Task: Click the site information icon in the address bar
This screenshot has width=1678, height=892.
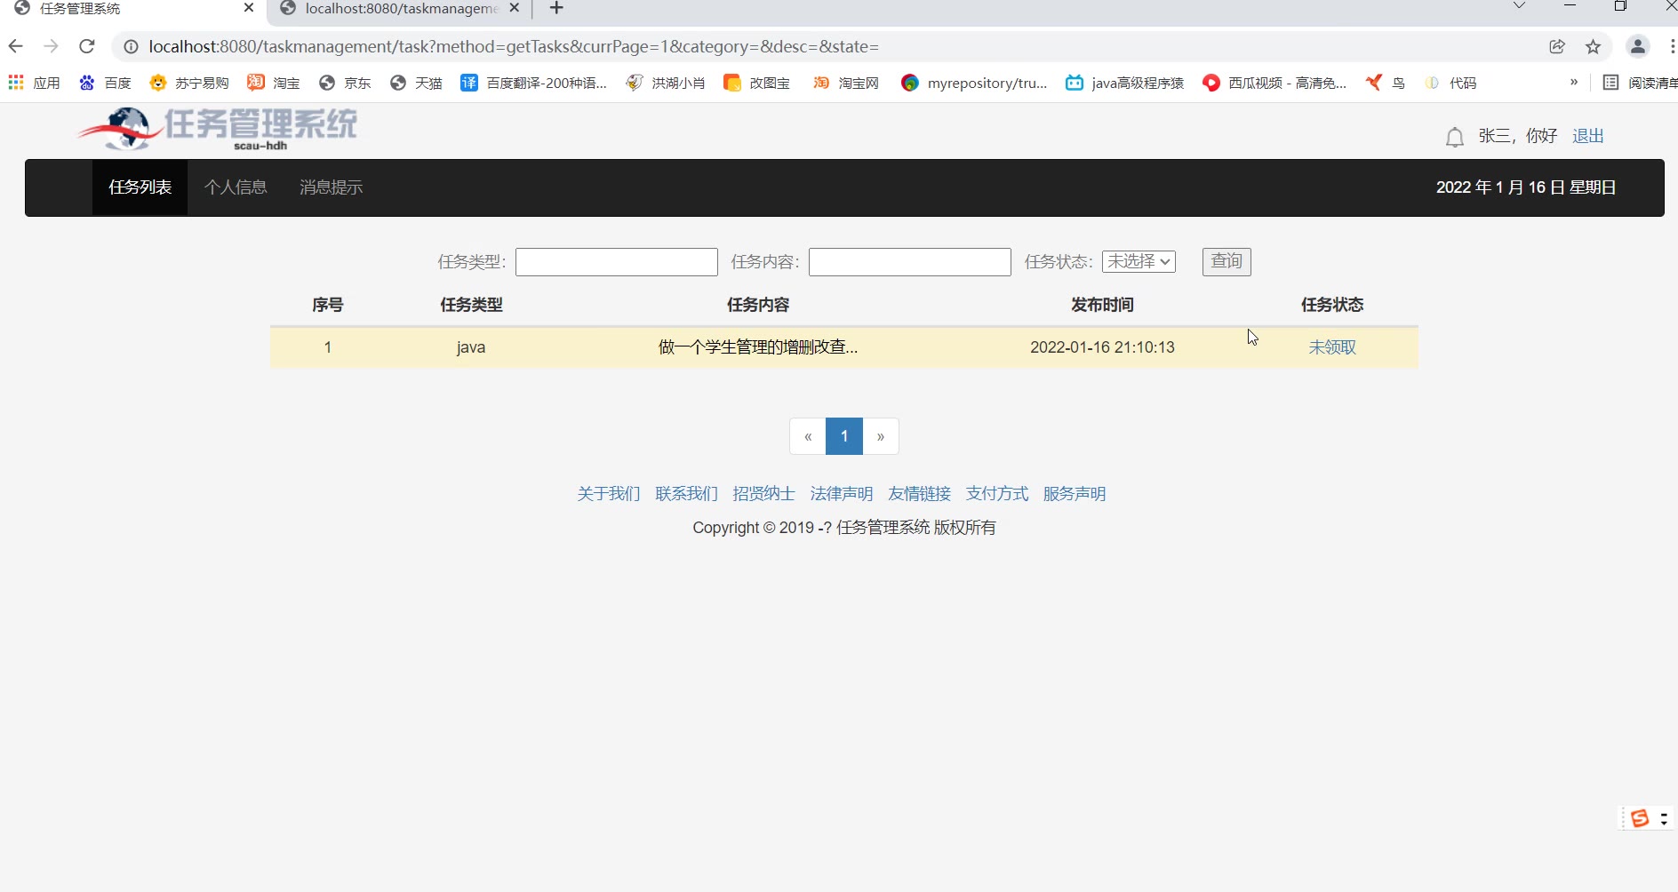Action: pyautogui.click(x=131, y=46)
